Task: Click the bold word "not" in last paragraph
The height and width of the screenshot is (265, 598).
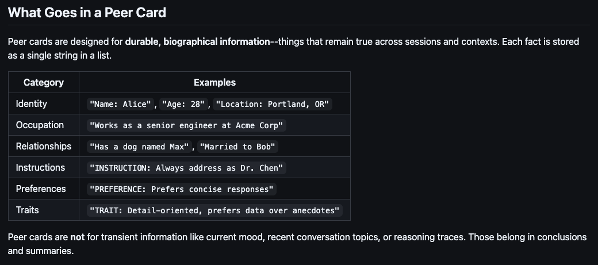Action: [x=78, y=237]
